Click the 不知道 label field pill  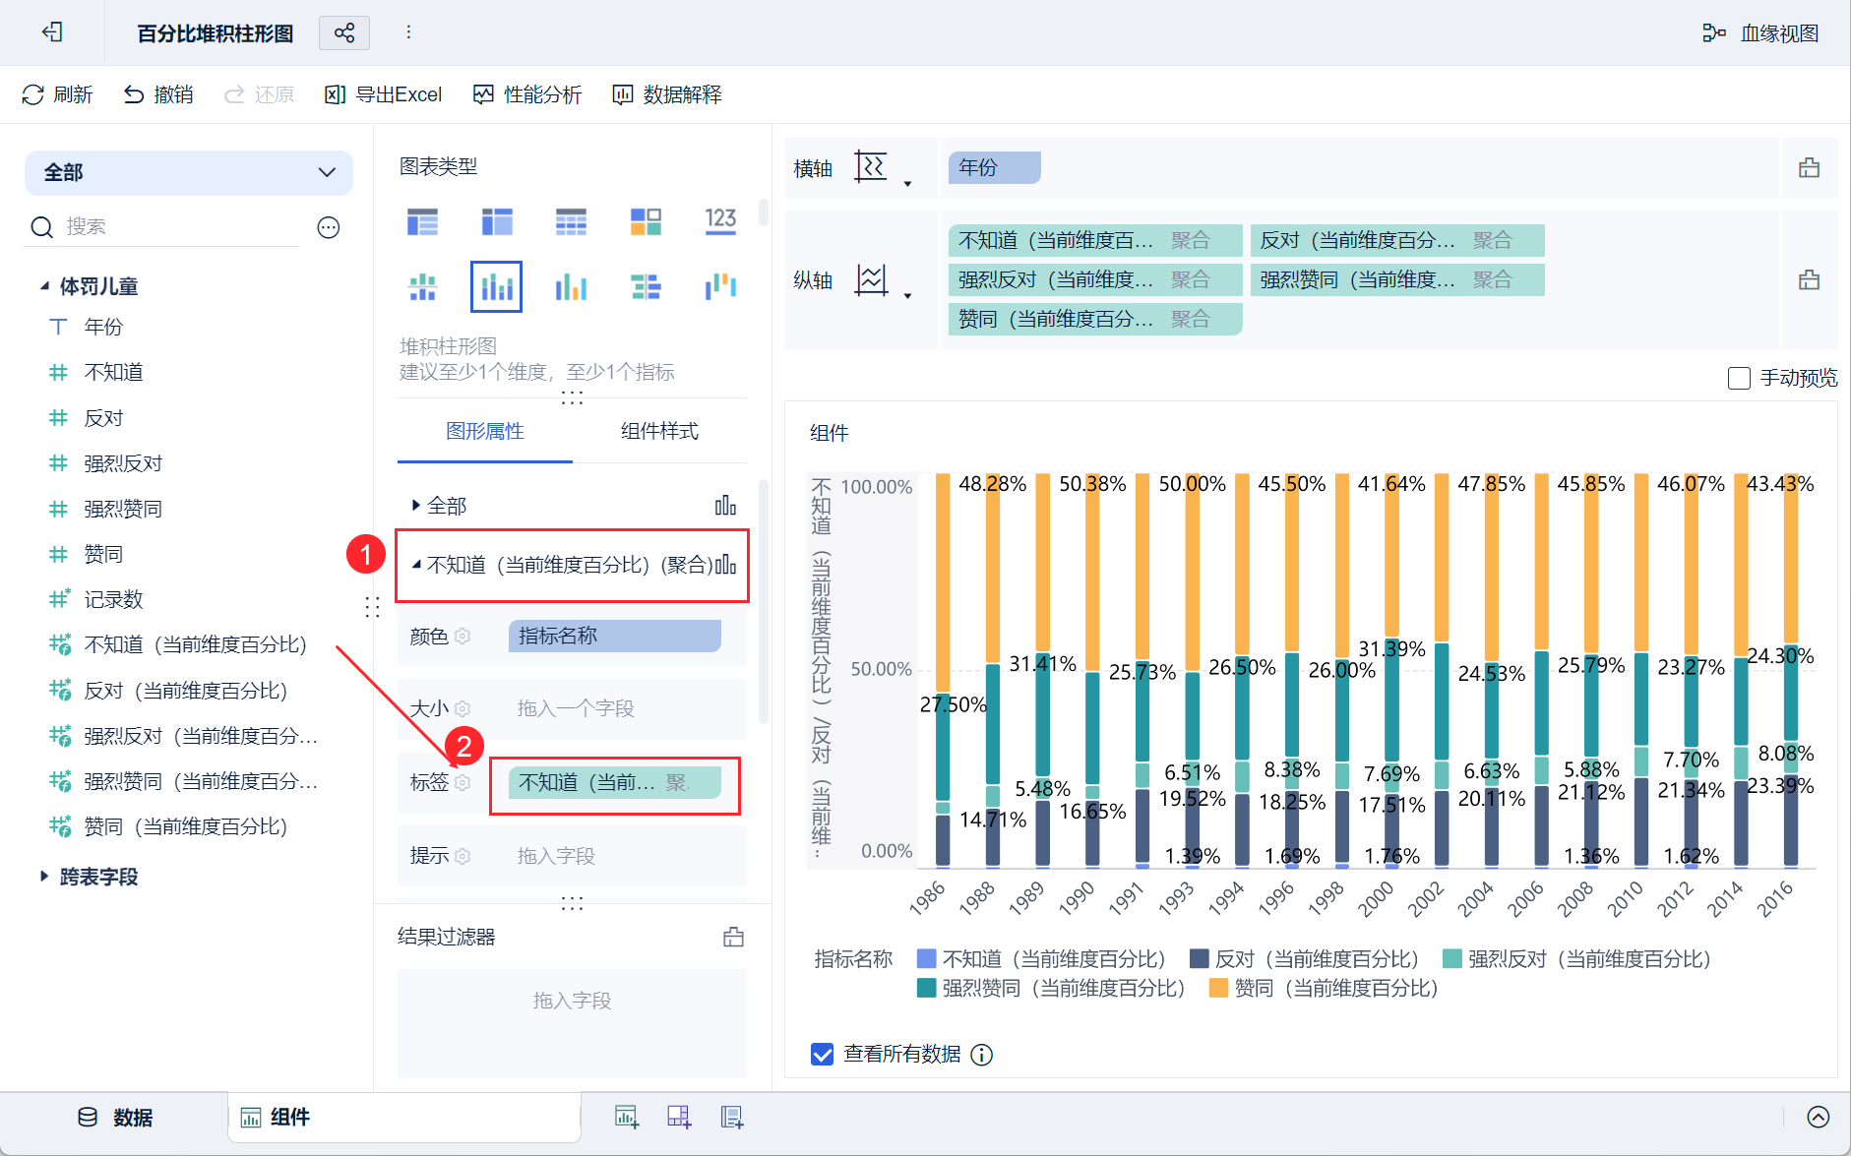[615, 782]
